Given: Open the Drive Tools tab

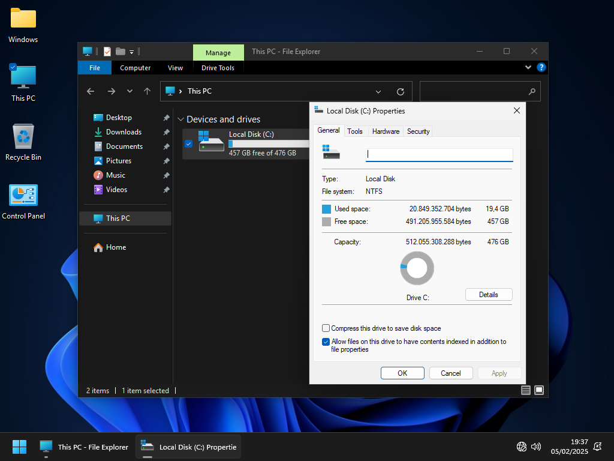Looking at the screenshot, I should 218,68.
